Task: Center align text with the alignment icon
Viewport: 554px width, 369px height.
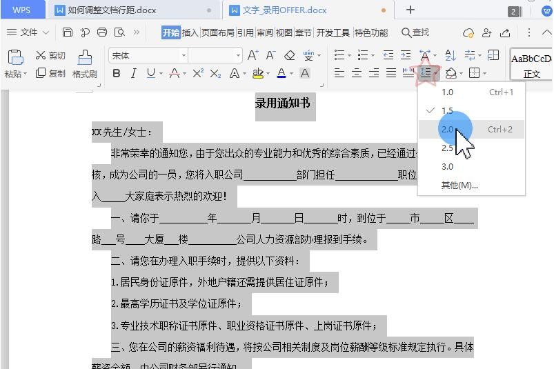Action: (x=356, y=74)
